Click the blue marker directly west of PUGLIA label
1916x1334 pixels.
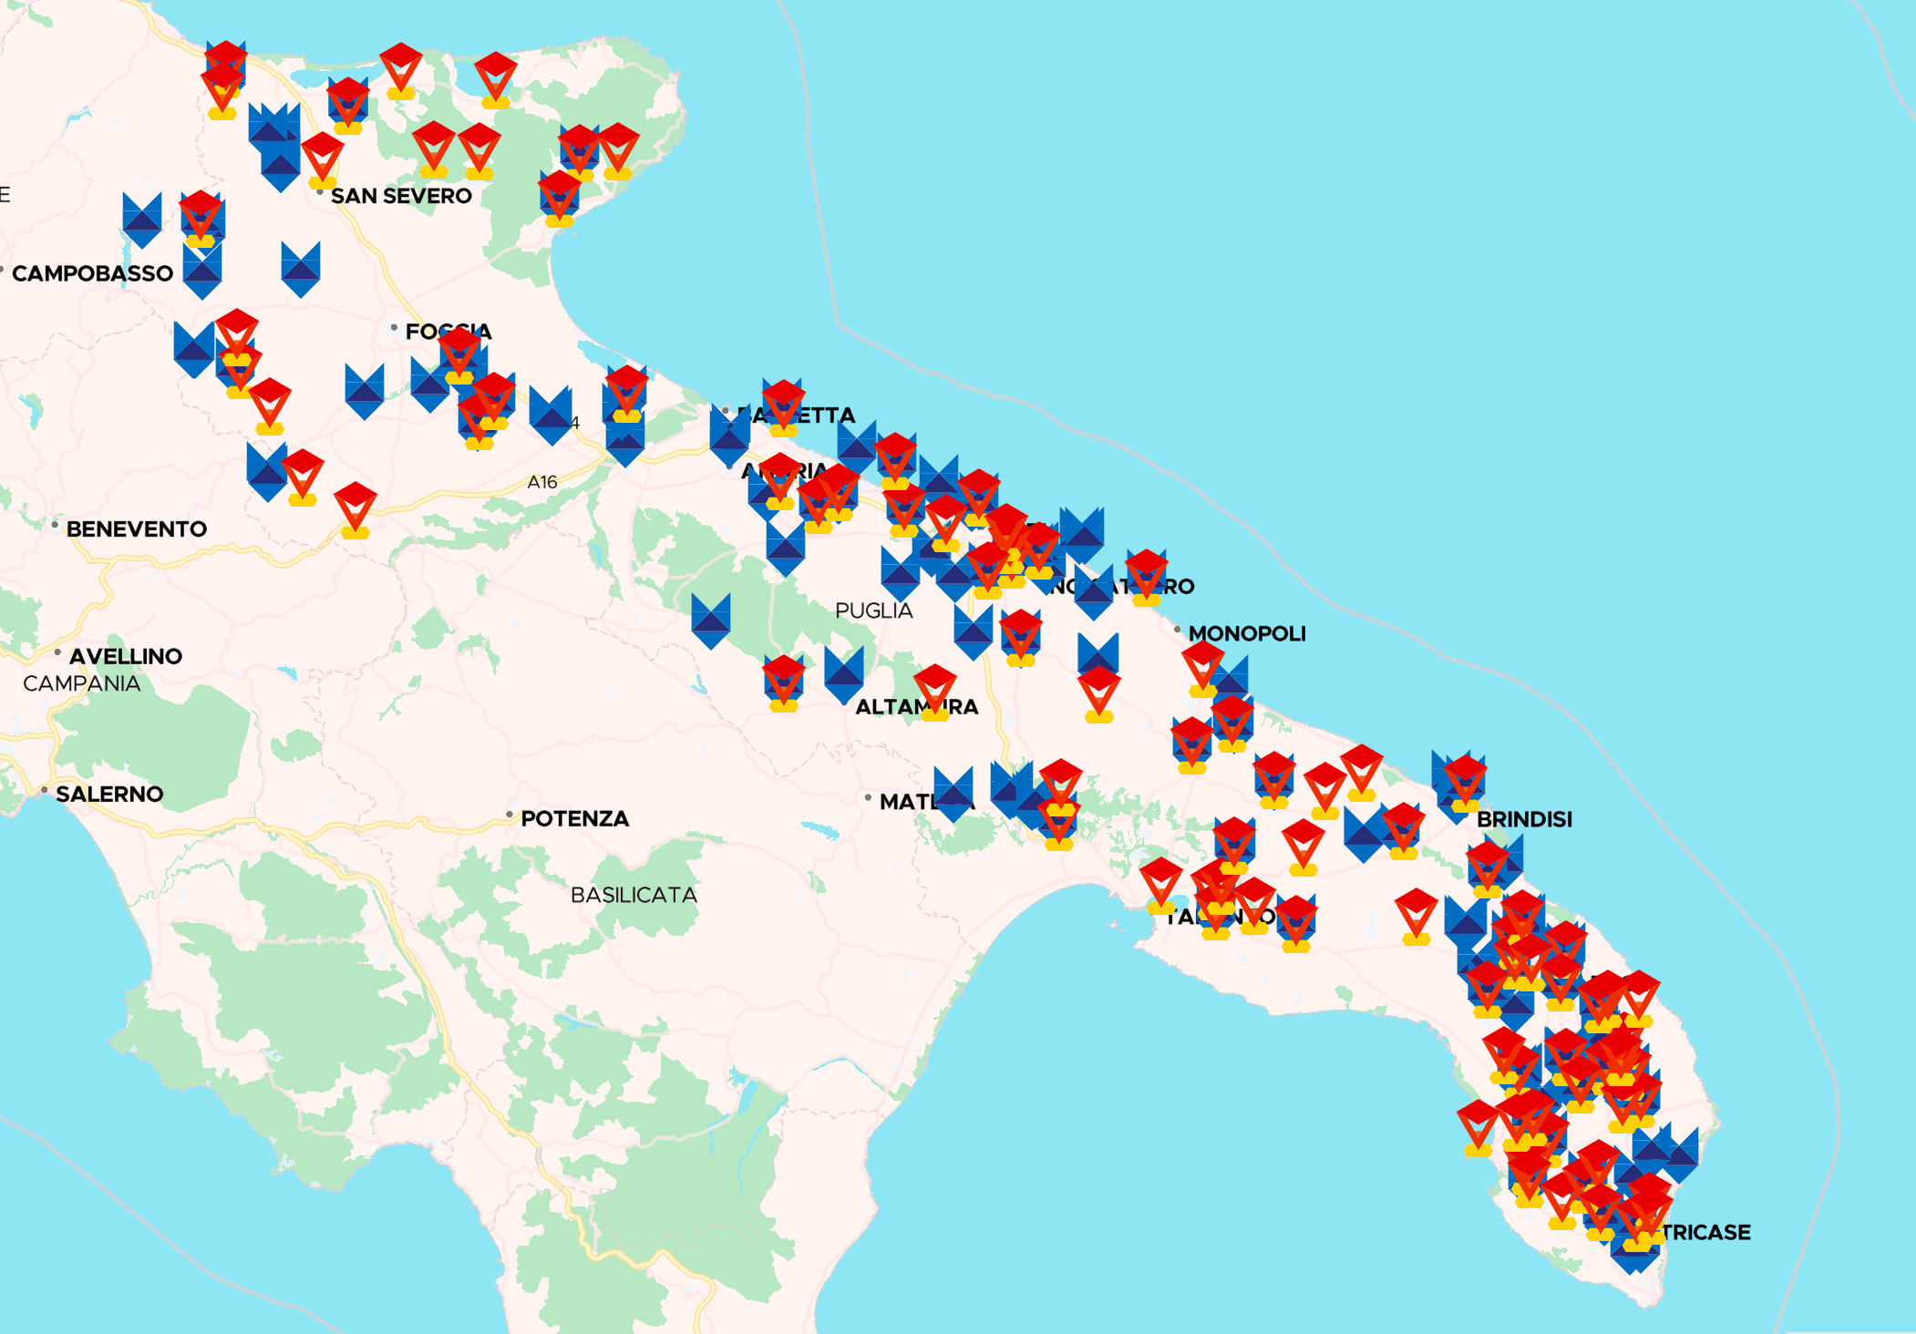pos(710,620)
